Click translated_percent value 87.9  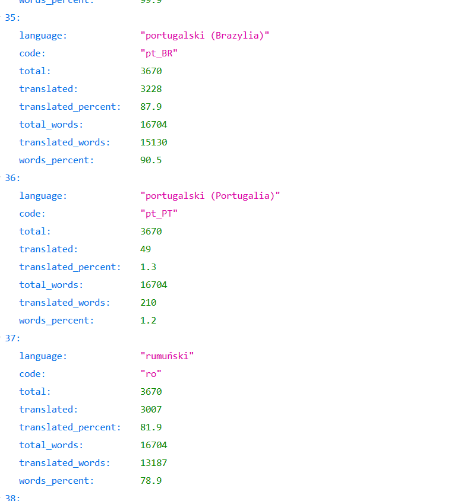(x=151, y=107)
